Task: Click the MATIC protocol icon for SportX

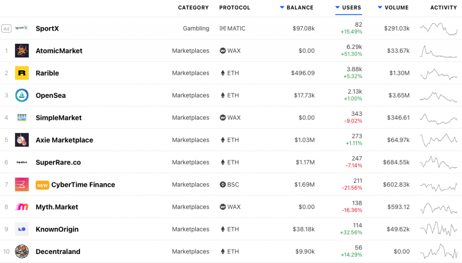Action: pos(223,28)
